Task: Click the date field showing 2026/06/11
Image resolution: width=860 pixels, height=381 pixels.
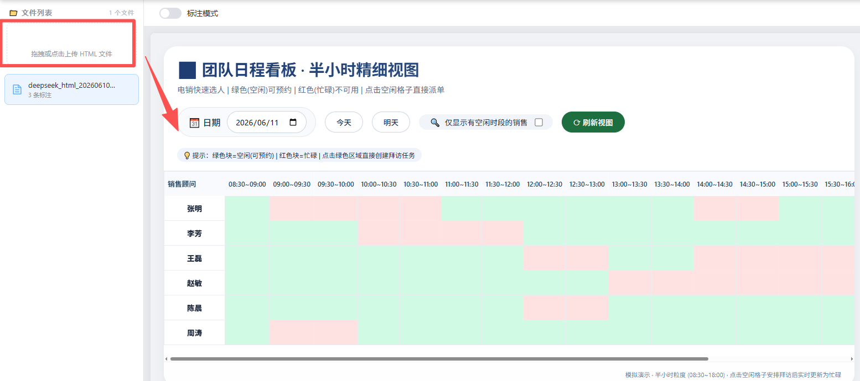Action: click(x=267, y=123)
